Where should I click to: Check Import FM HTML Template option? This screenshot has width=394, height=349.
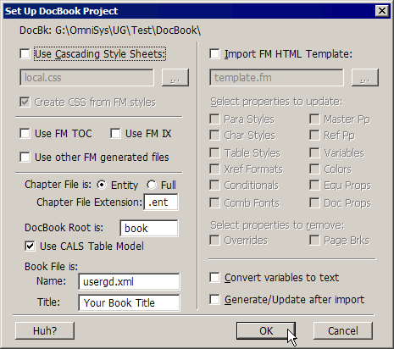coord(214,54)
